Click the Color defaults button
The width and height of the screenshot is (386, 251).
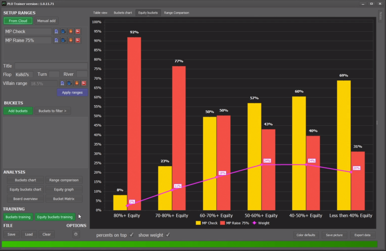coord(306,235)
